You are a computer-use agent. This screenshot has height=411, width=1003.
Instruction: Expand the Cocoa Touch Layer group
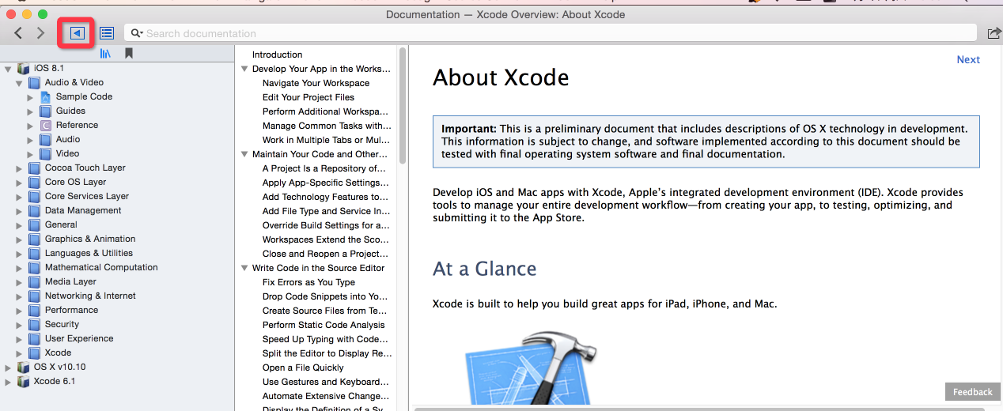19,168
